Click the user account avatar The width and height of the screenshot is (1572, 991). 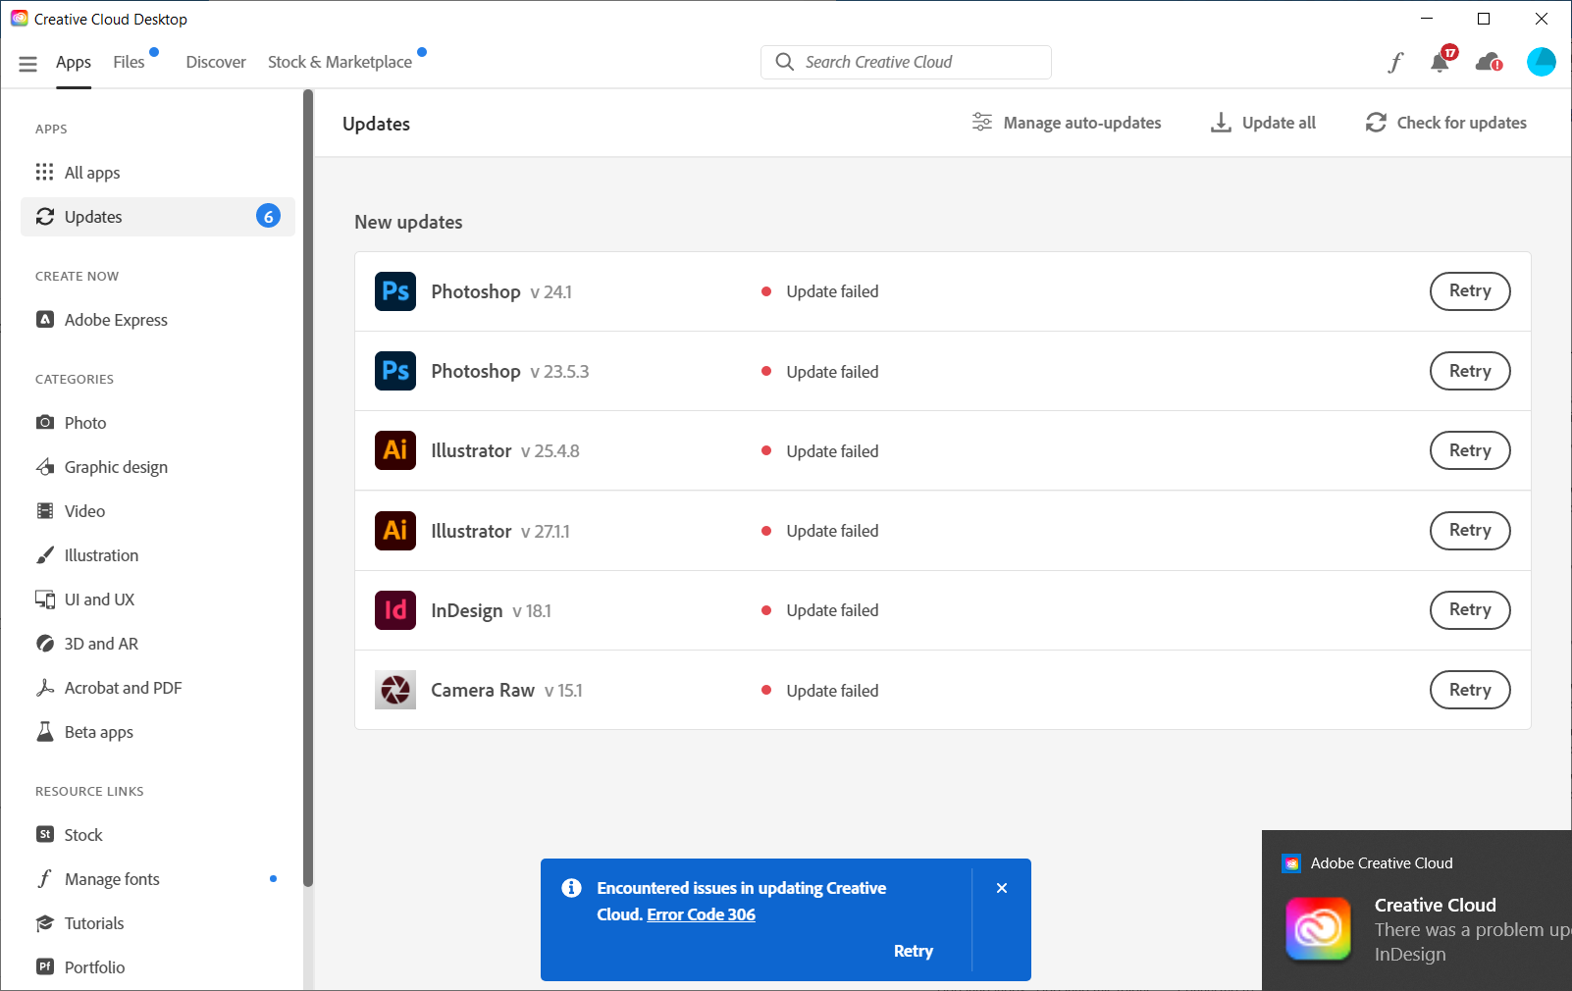click(1541, 62)
